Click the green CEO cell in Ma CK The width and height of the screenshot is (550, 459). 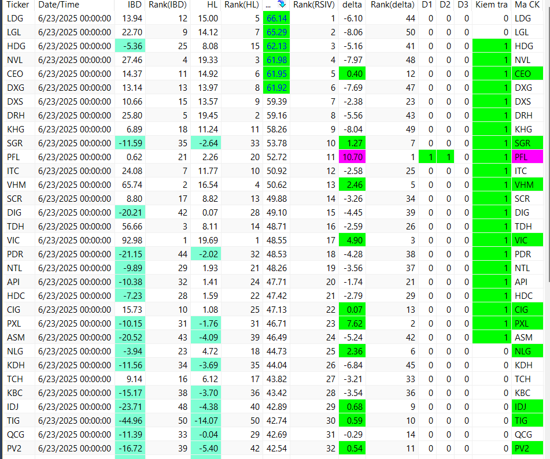click(527, 74)
